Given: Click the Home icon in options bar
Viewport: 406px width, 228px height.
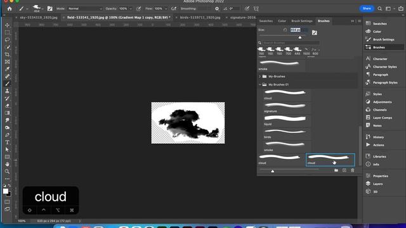Looking at the screenshot, I should click(x=10, y=8).
